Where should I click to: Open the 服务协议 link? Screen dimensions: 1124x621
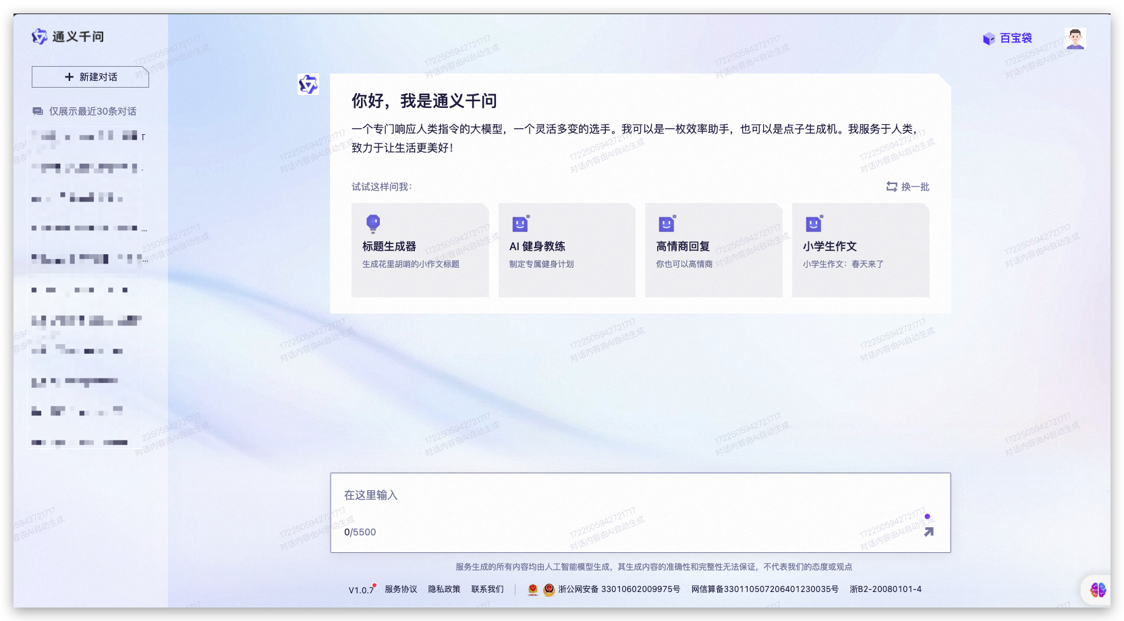tap(401, 589)
